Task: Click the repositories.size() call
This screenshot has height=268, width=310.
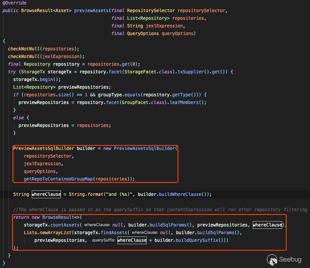Action: (49, 95)
